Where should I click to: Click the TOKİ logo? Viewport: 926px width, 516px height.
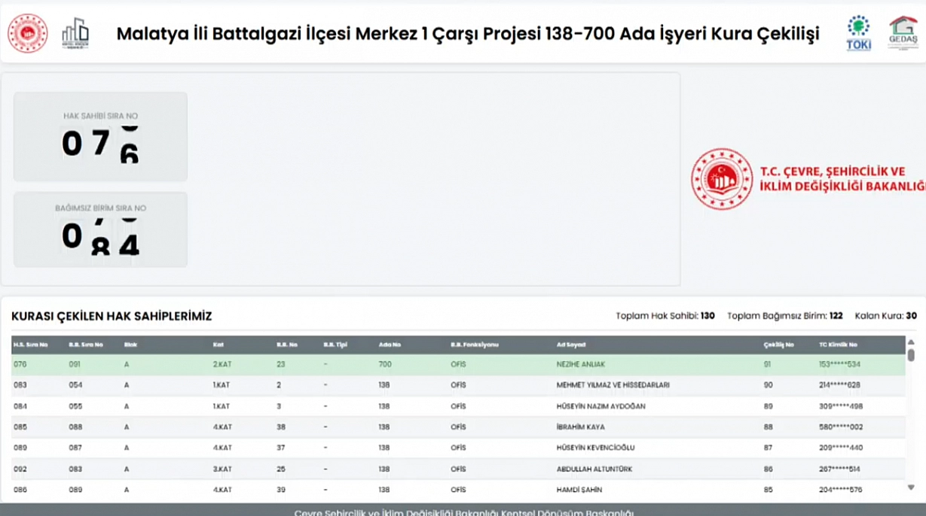click(858, 34)
